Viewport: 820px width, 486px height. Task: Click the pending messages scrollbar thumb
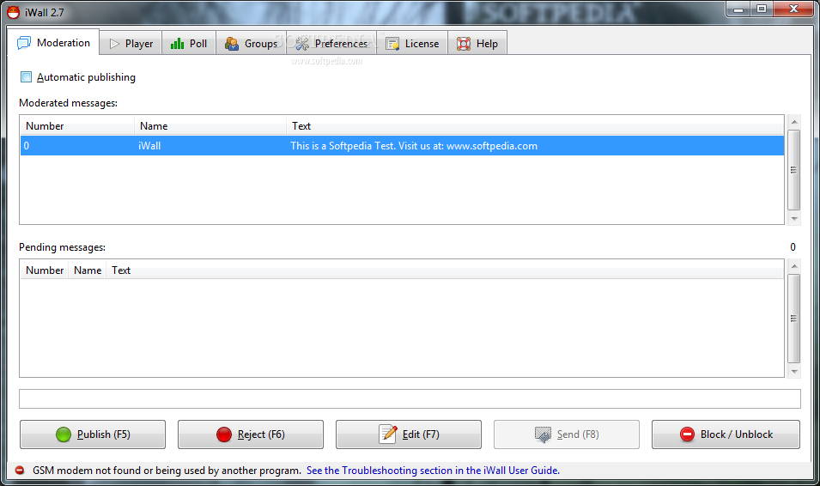pyautogui.click(x=794, y=319)
